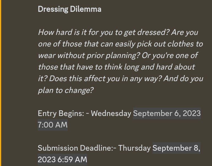The width and height of the screenshot is (212, 166).
Task: Click the word Wednesday
Action: (x=111, y=113)
